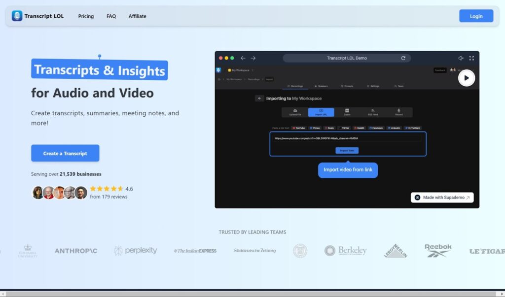Screen dimensions: 505x297
Task: Open the FAQ menu item
Action: [111, 16]
